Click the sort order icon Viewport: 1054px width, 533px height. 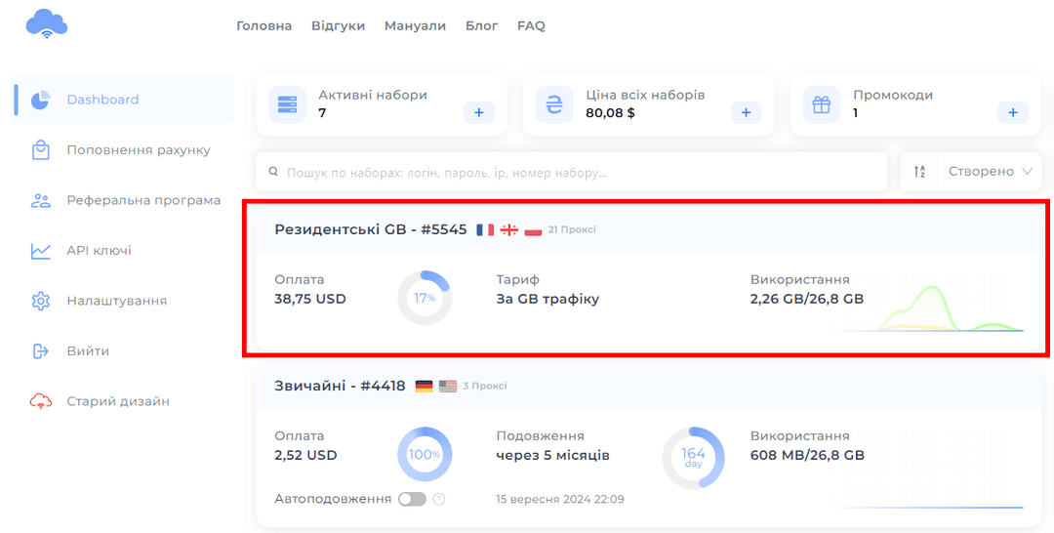919,172
